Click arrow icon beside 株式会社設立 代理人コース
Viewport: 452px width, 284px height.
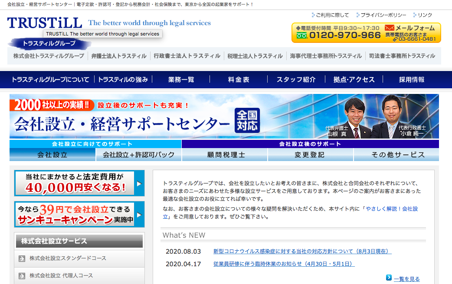pyautogui.click(x=22, y=276)
